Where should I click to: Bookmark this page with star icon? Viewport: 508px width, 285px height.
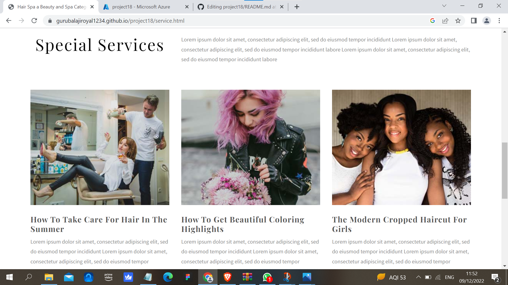point(458,21)
